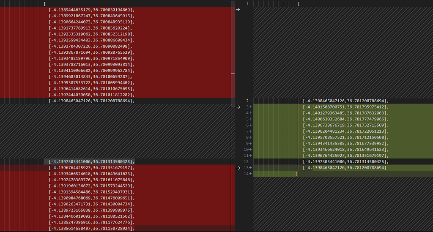Click left pane line -4.1397303441006
Image resolution: width=433 pixels, height=232 pixels.
[x=92, y=161]
